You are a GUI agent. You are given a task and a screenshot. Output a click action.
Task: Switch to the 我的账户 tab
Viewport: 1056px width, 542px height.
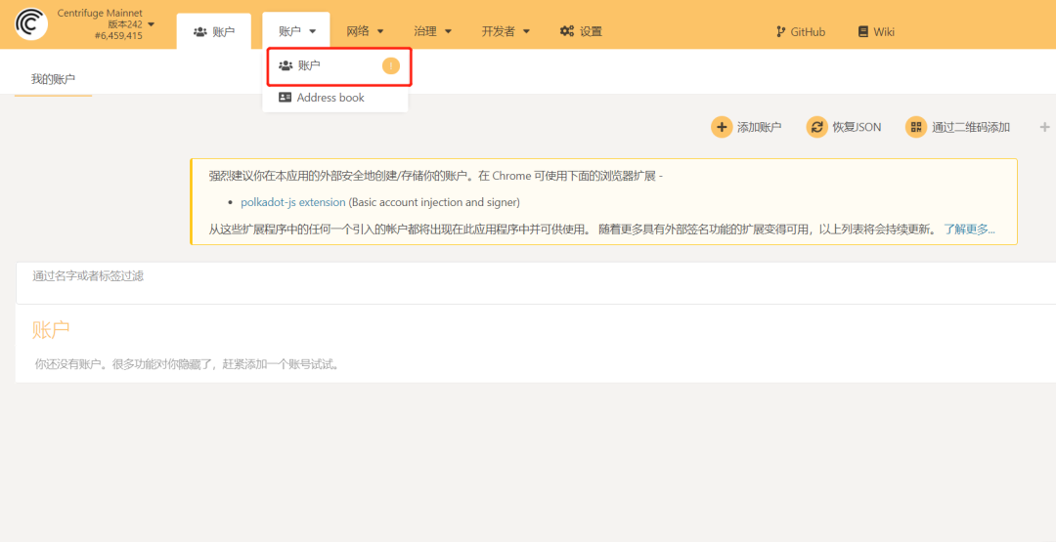tap(53, 79)
